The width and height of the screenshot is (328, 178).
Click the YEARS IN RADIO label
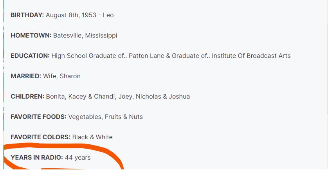[36, 158]
